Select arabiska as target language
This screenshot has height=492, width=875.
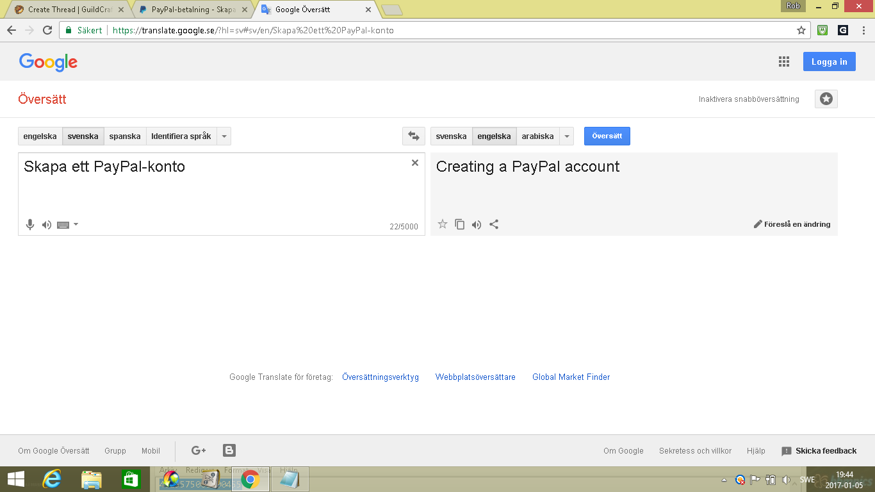tap(538, 136)
